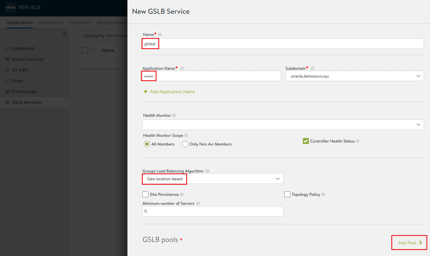Click the Pools sidebar icon
This screenshot has height=256, width=430.
(x=7, y=81)
